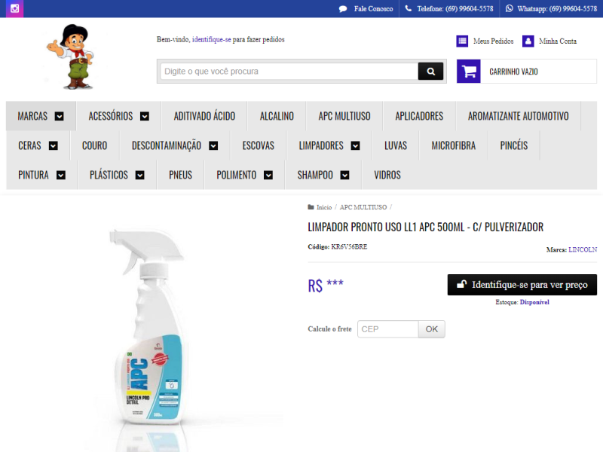603x452 pixels.
Task: Open the COURO category
Action: click(95, 145)
